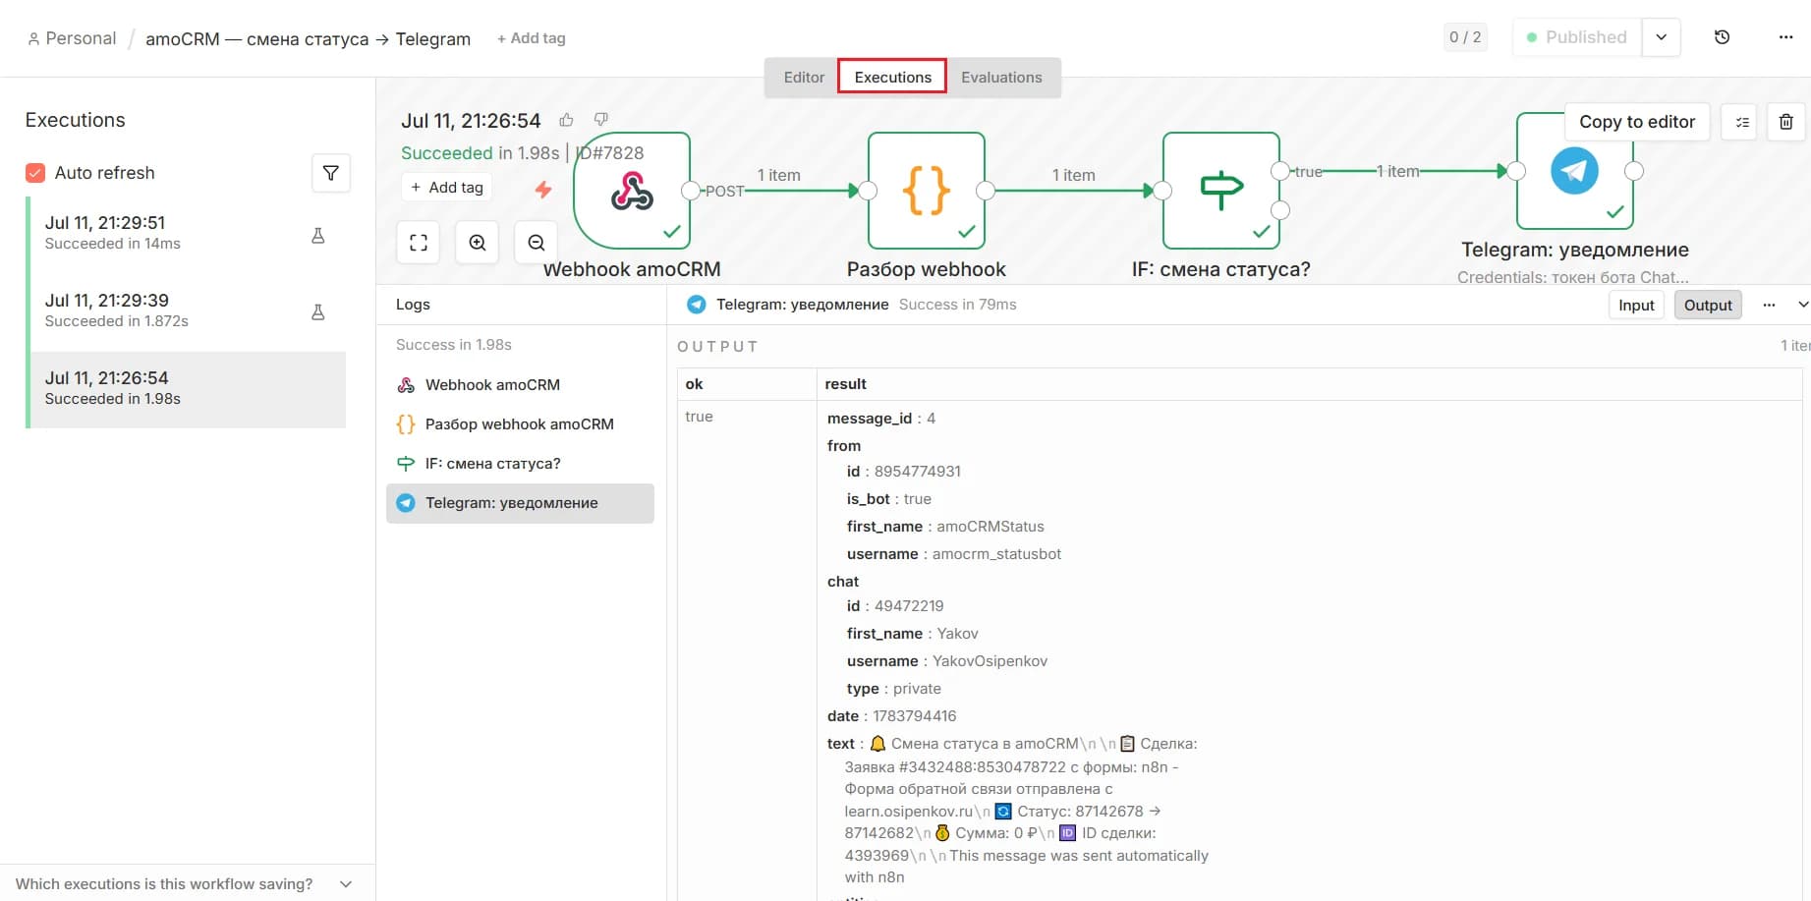This screenshot has width=1811, height=901.
Task: Open workflow history clock icon
Action: [x=1722, y=37]
